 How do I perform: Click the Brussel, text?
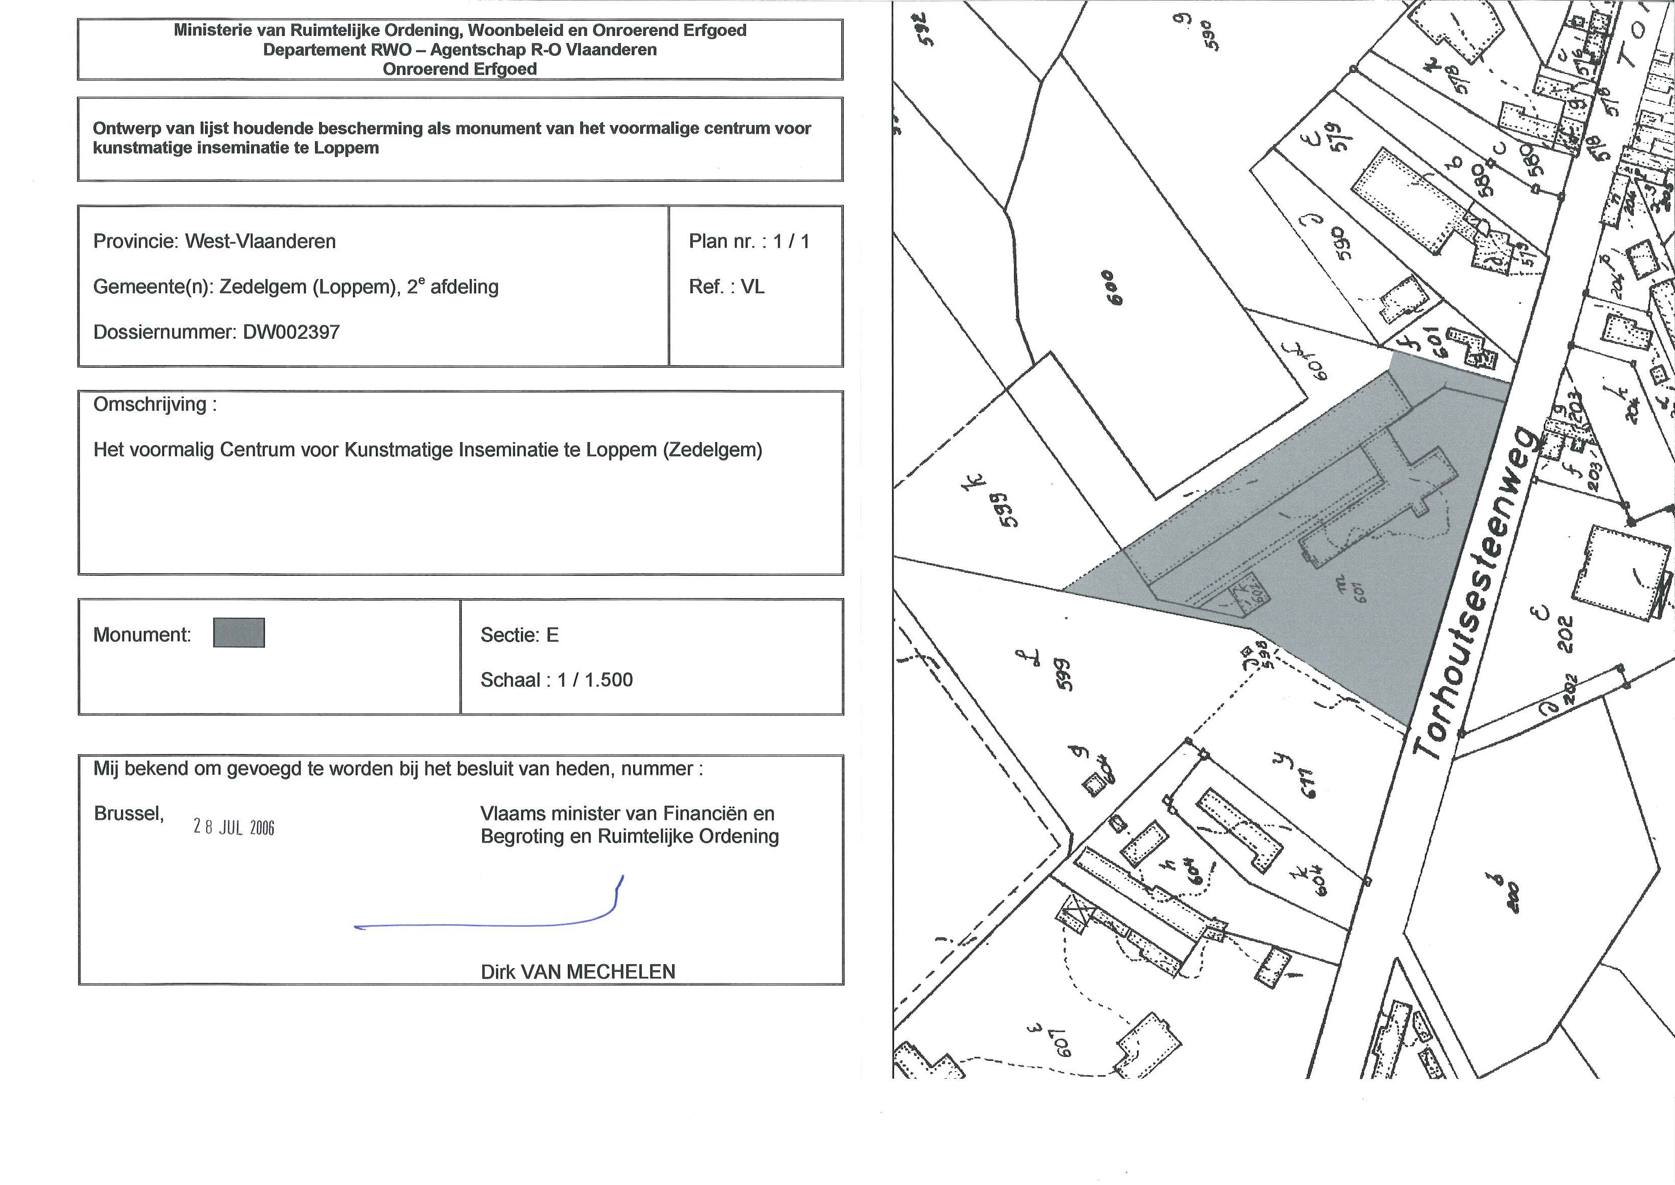[129, 813]
